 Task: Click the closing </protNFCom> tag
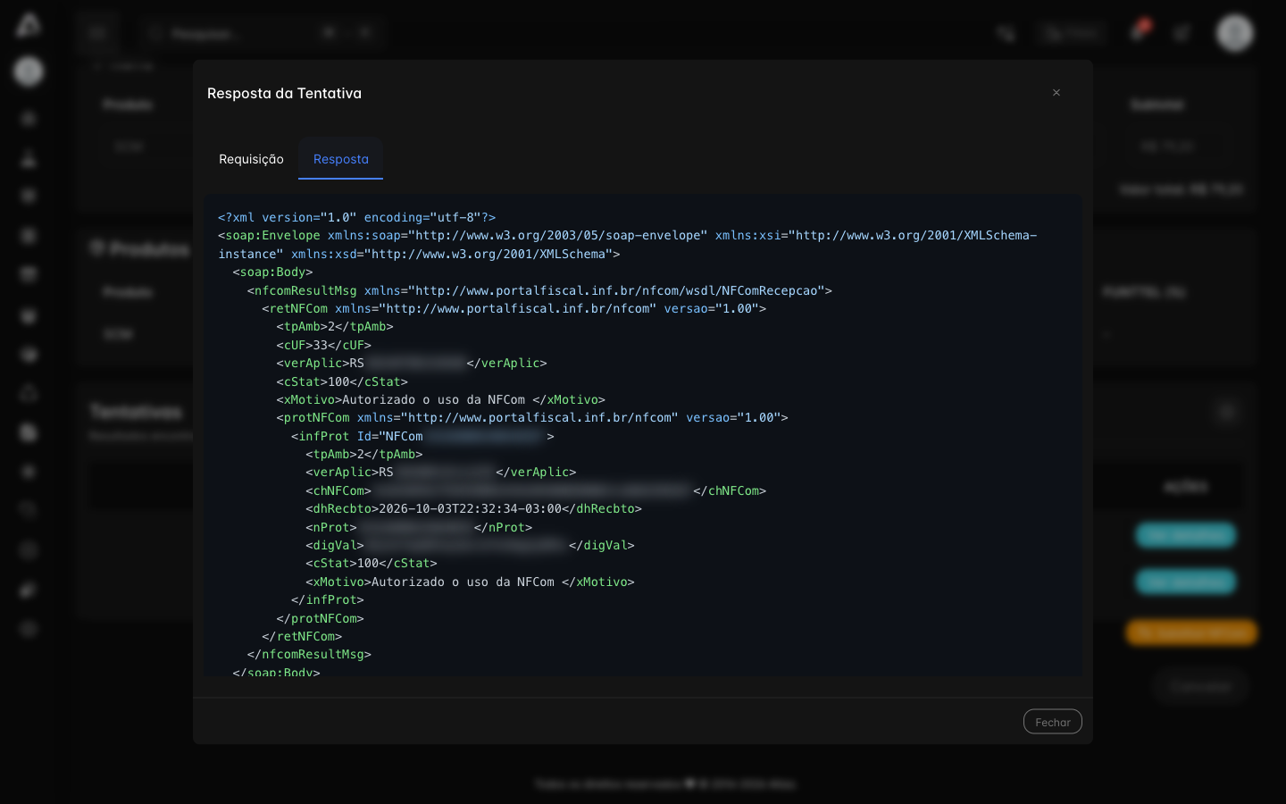tap(321, 618)
